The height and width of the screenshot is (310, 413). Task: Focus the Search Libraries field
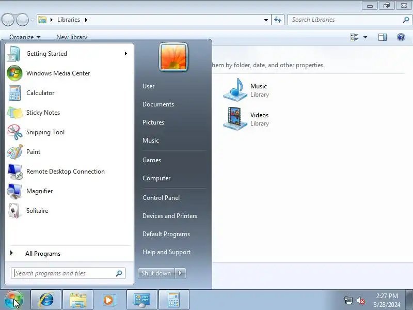[350, 20]
